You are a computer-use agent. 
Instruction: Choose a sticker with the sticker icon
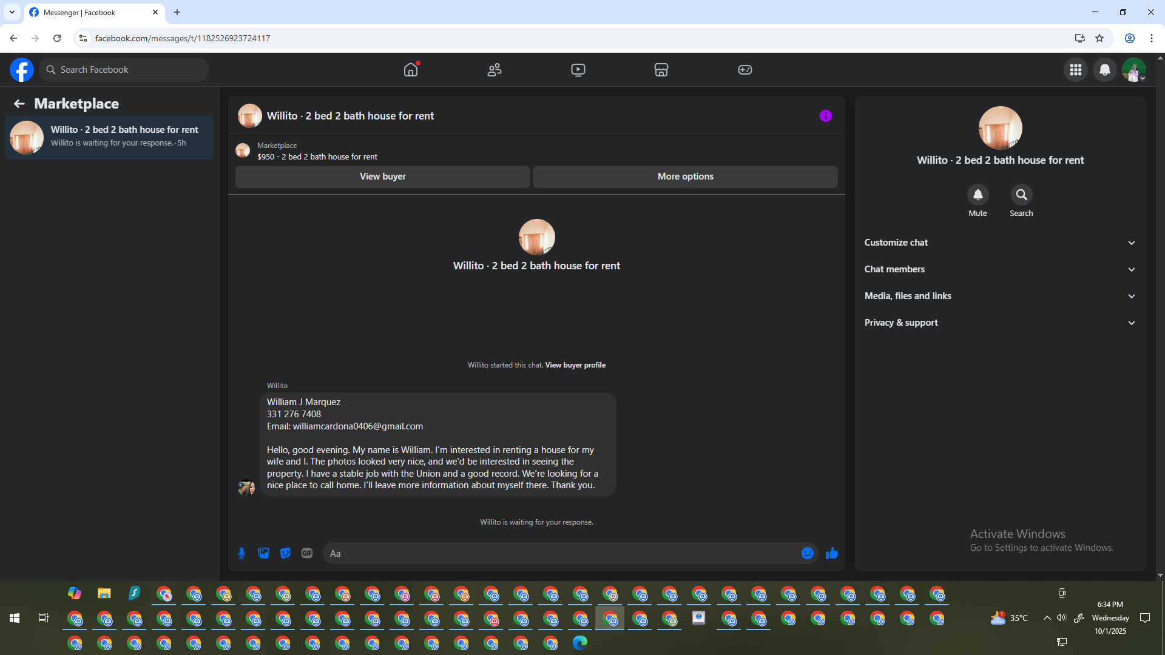(x=285, y=553)
